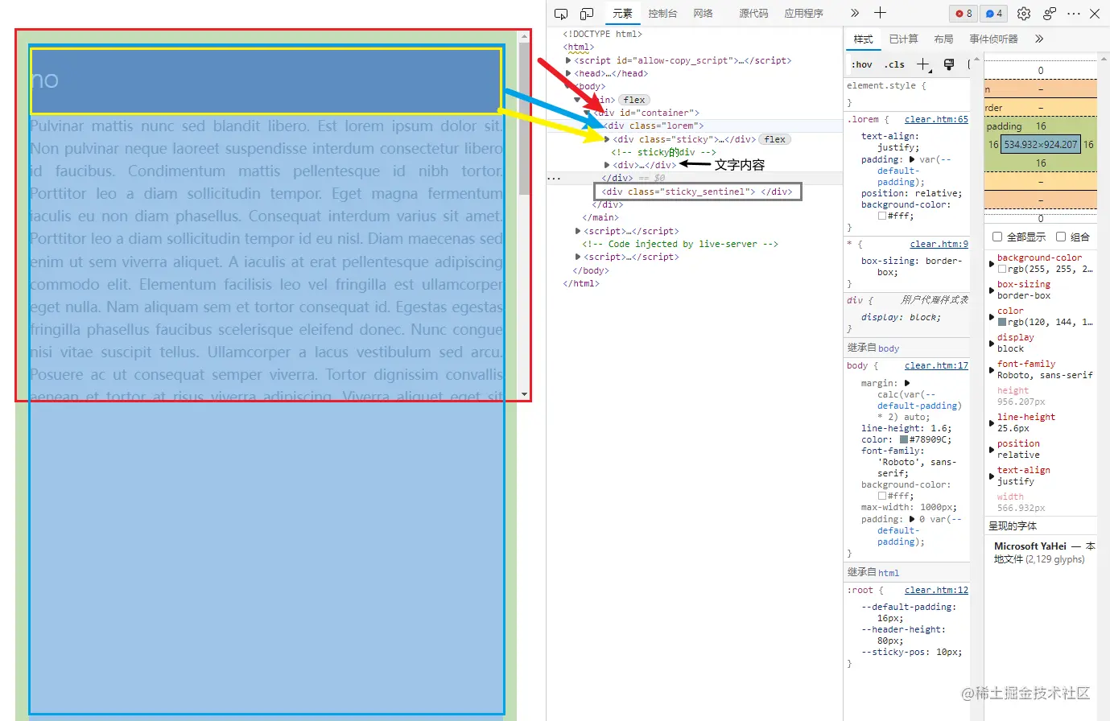The width and height of the screenshot is (1110, 721).
Task: Click the flex badge next to main
Action: click(x=634, y=100)
